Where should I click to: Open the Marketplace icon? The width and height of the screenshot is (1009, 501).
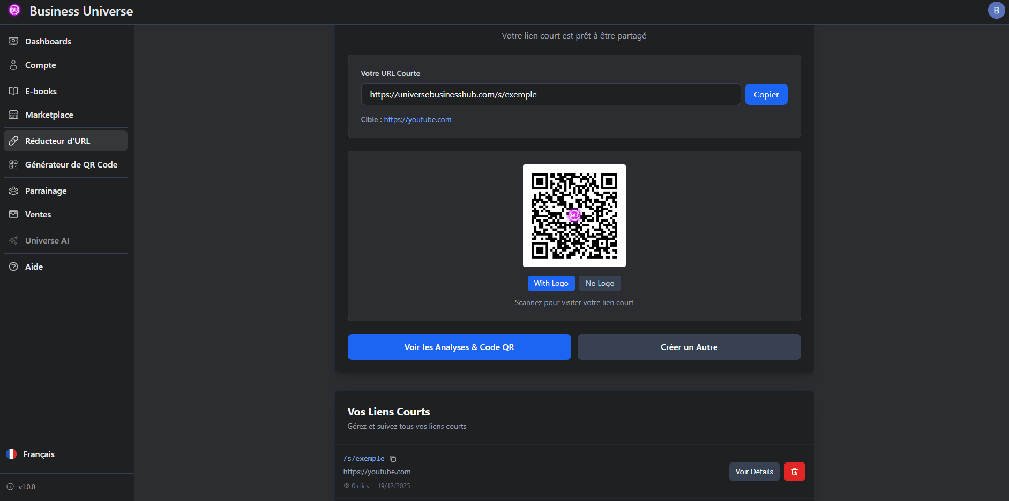pyautogui.click(x=13, y=115)
